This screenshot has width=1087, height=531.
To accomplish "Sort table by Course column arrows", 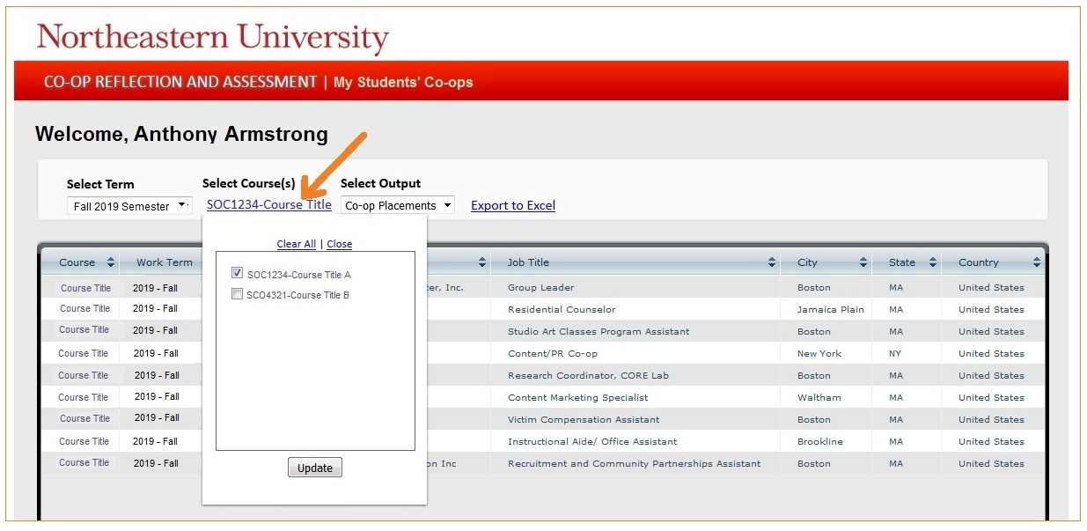I will point(111,262).
